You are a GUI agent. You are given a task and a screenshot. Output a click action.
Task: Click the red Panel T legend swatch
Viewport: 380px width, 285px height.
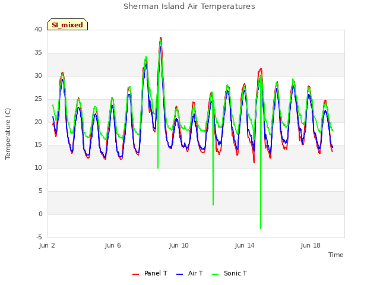(135, 274)
